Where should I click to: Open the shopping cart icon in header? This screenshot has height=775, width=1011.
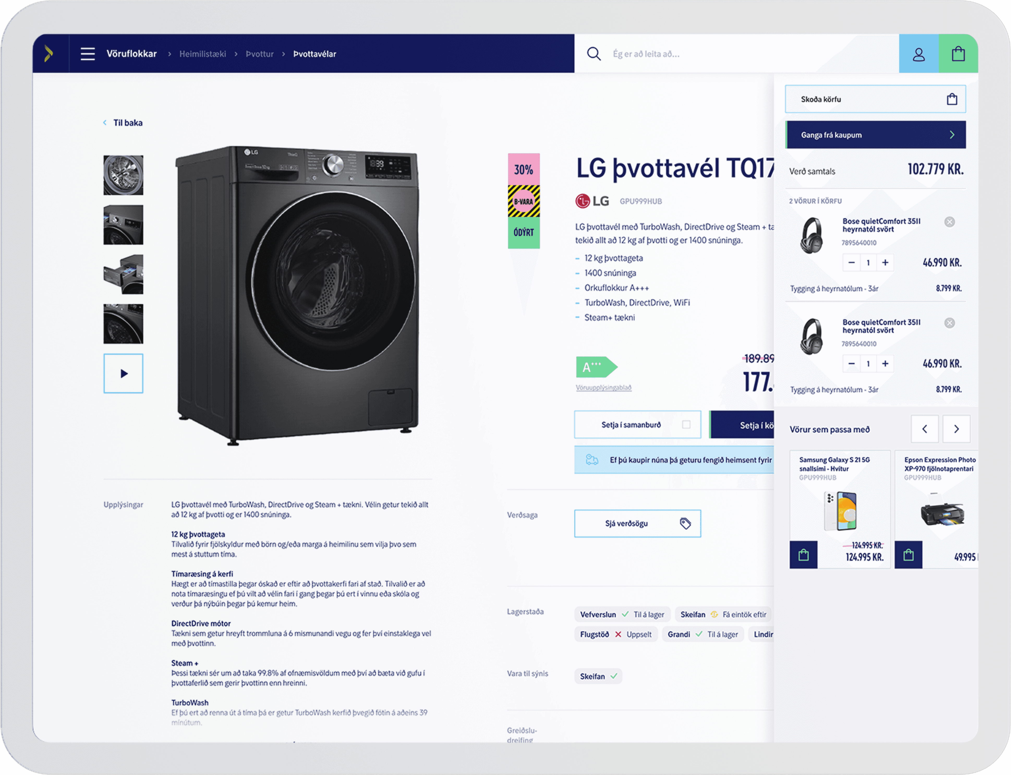[x=958, y=54]
